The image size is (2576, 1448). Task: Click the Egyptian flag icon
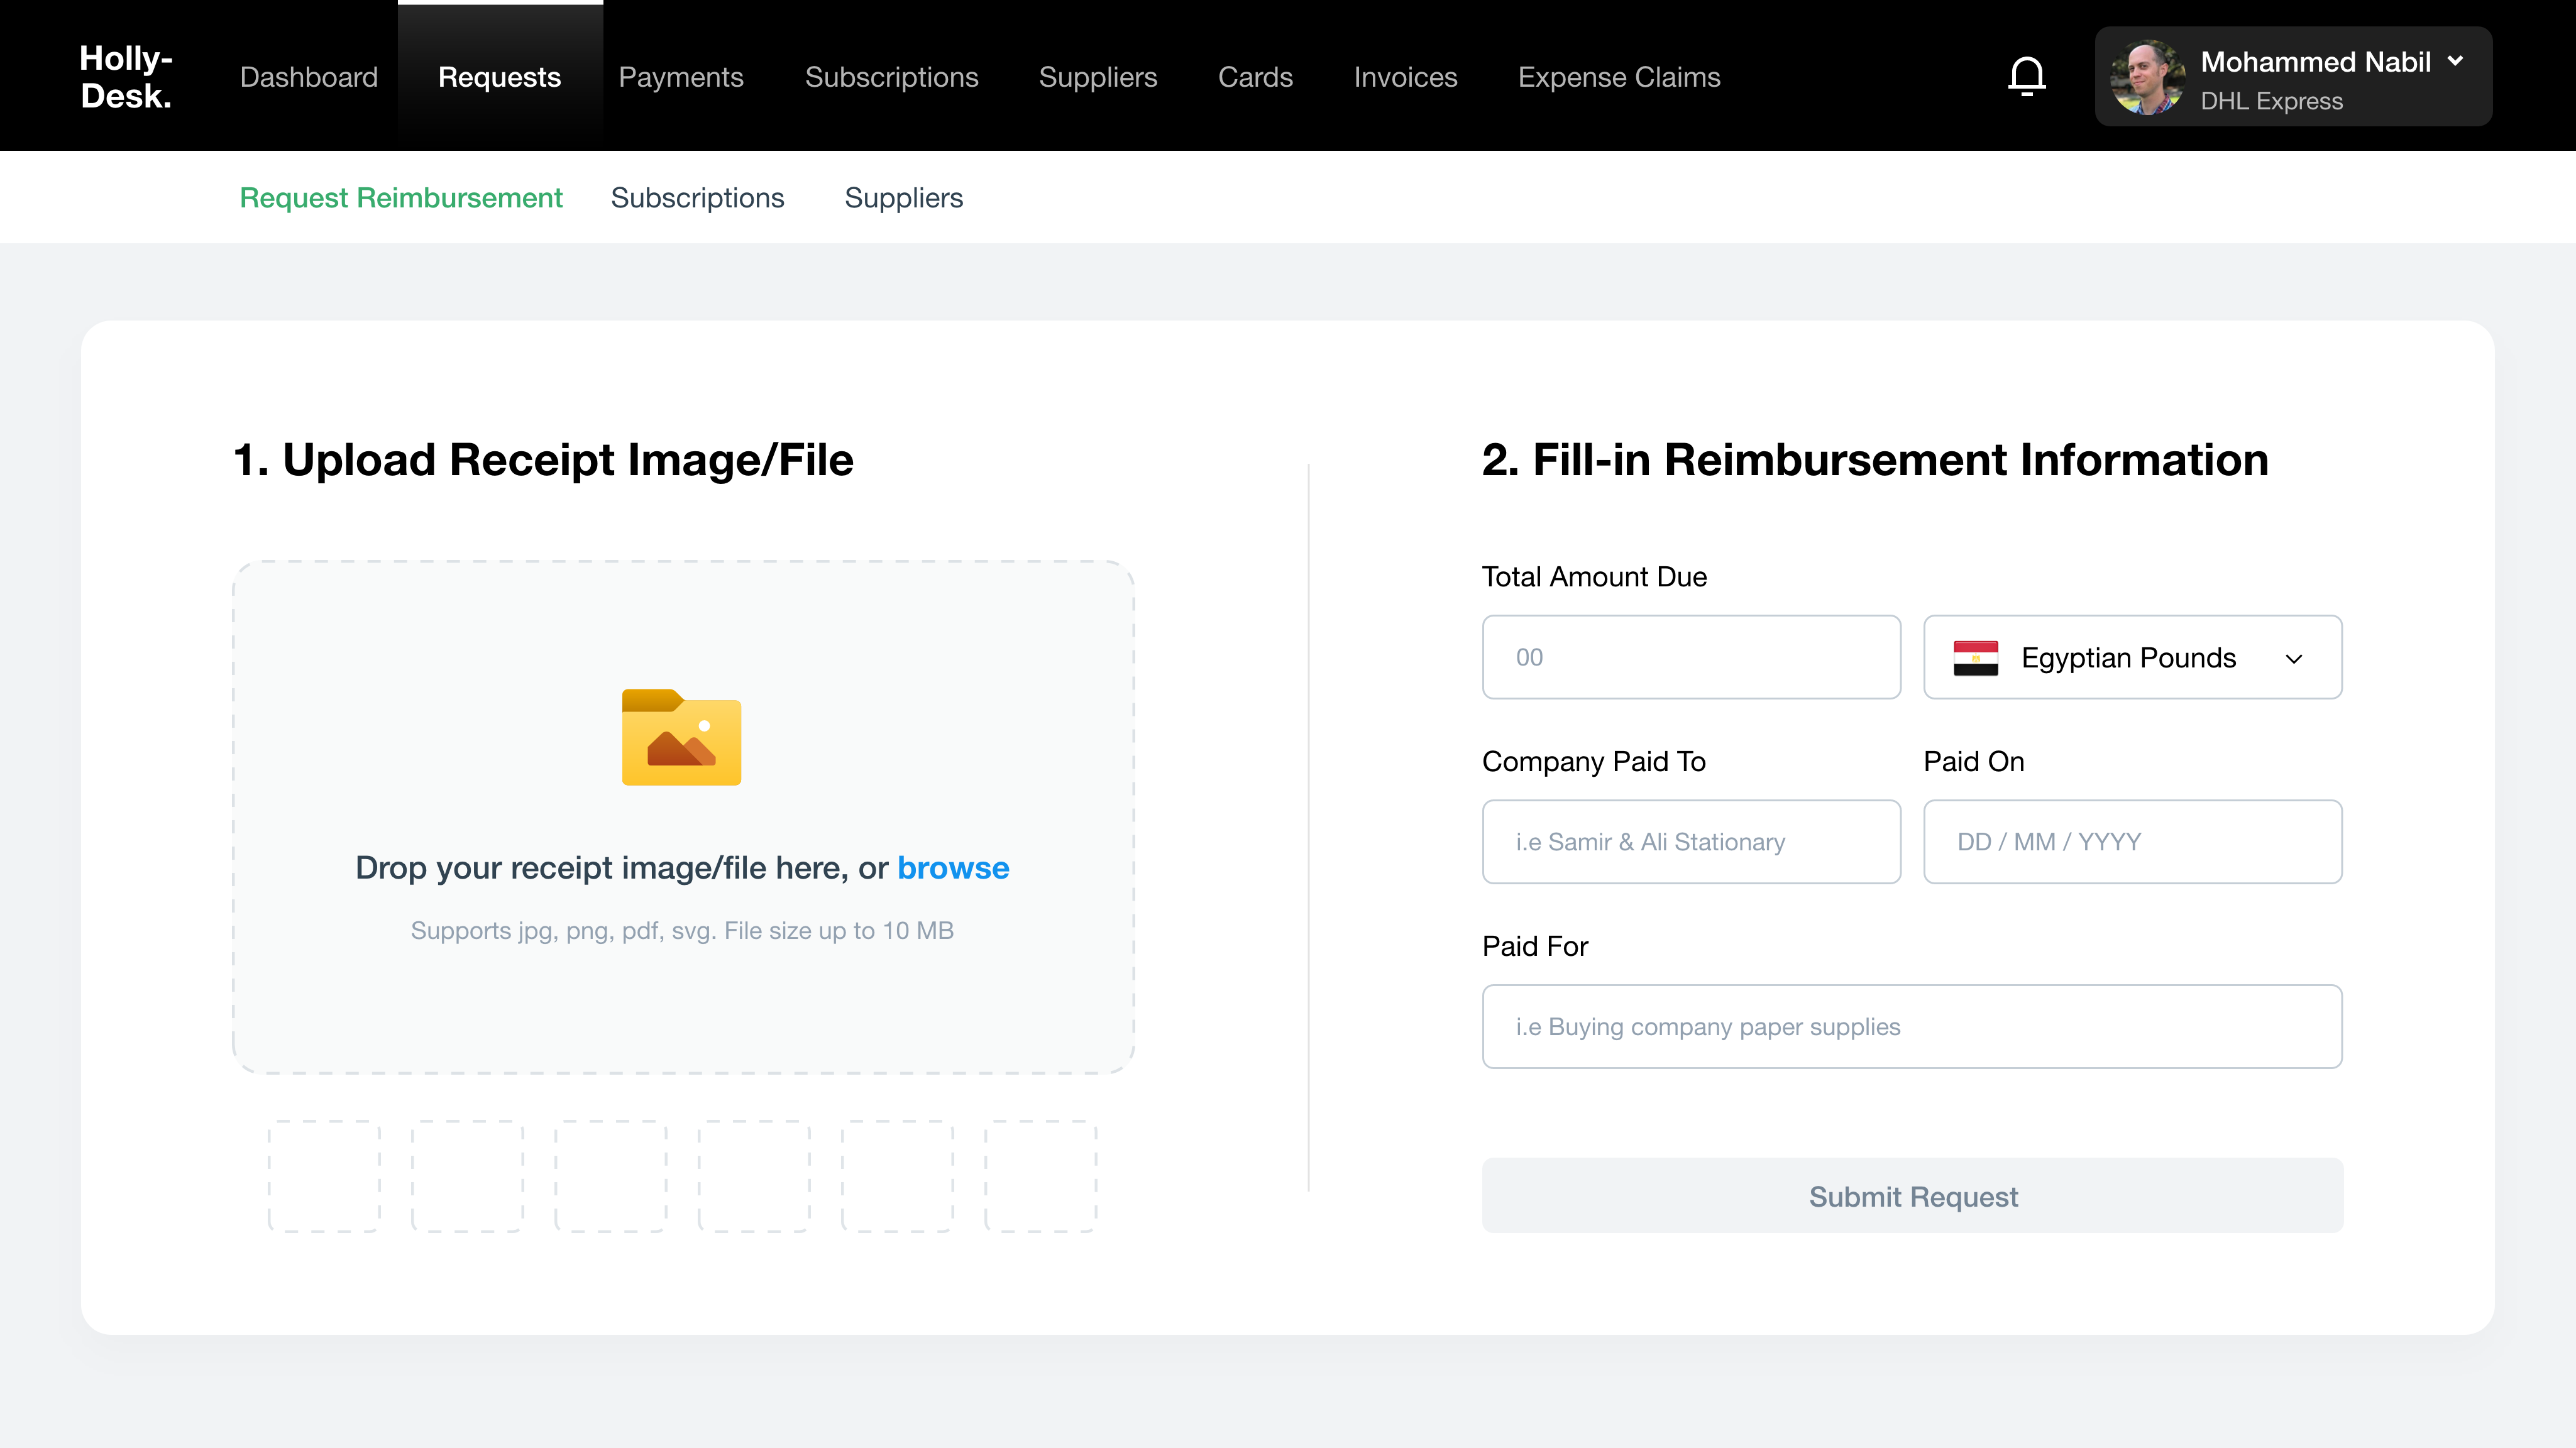click(x=1975, y=658)
